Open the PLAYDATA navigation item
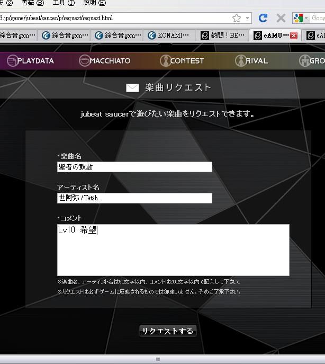 pyautogui.click(x=30, y=61)
